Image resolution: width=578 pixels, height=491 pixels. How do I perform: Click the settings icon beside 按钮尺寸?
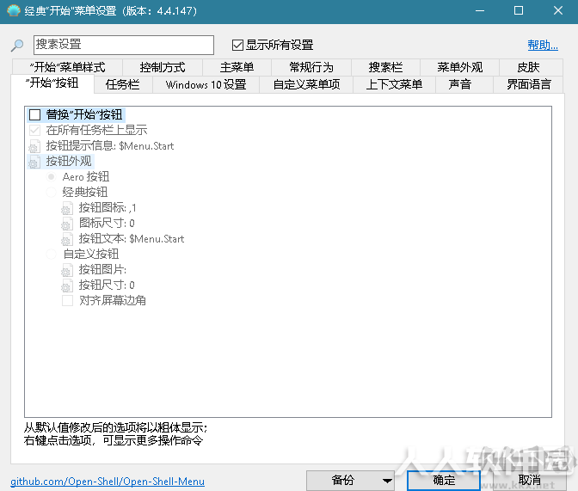point(67,285)
